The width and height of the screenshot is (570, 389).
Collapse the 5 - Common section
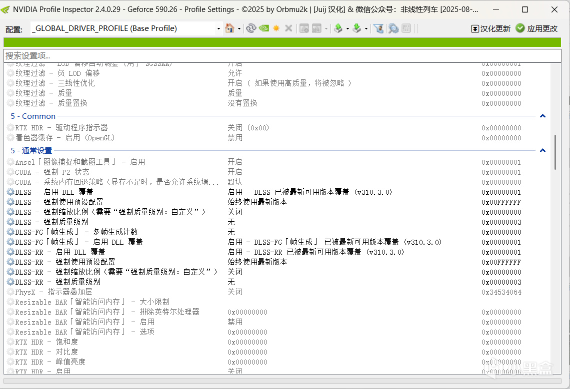click(542, 116)
